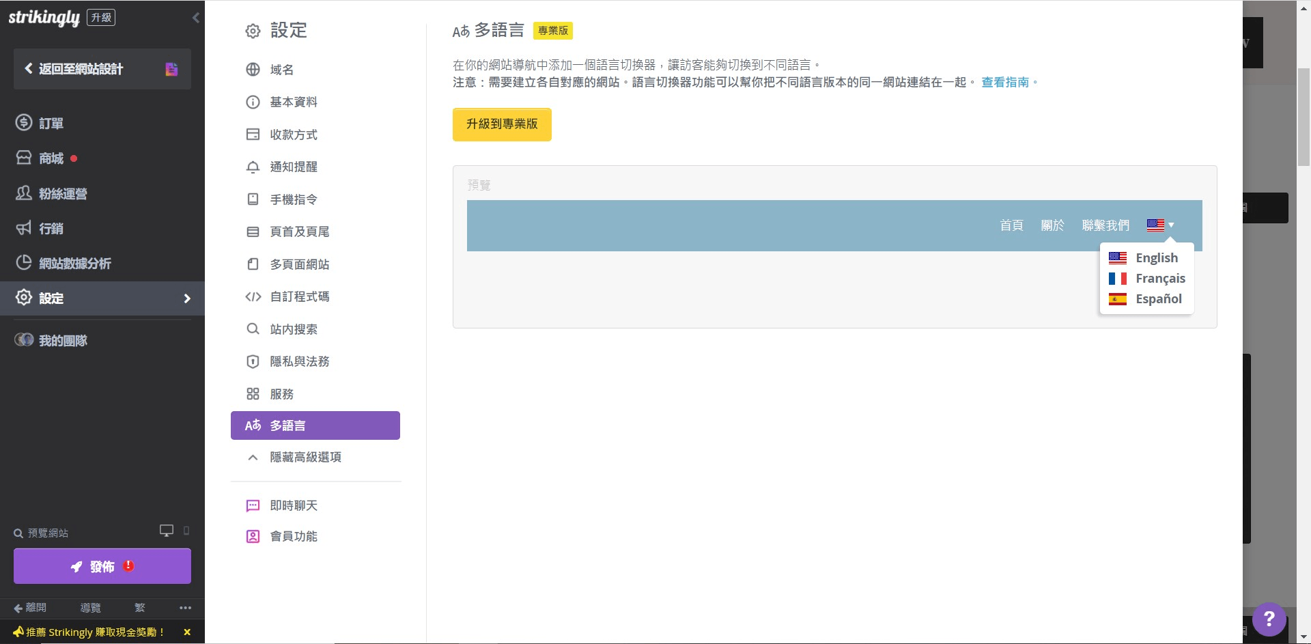Click the 升級到專業版 button
The height and width of the screenshot is (644, 1311).
[x=502, y=124]
